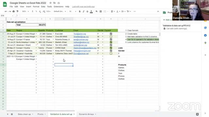Collapse the toolbar with the caret arrow
Screen dimensions: 209x117
point(158,12)
